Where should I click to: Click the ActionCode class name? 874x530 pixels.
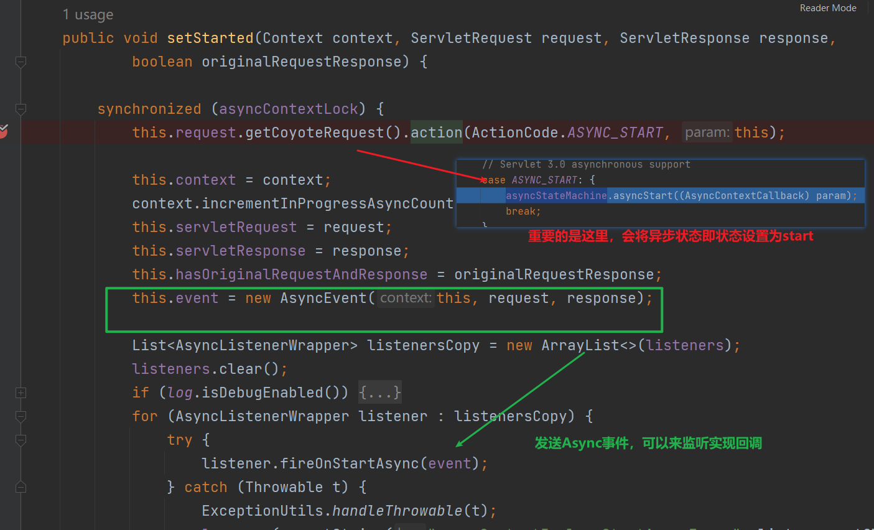[514, 132]
